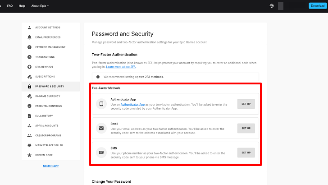Viewport: 328px width, 185px height.
Task: Click the Need Help? link
Action: pyautogui.click(x=50, y=166)
